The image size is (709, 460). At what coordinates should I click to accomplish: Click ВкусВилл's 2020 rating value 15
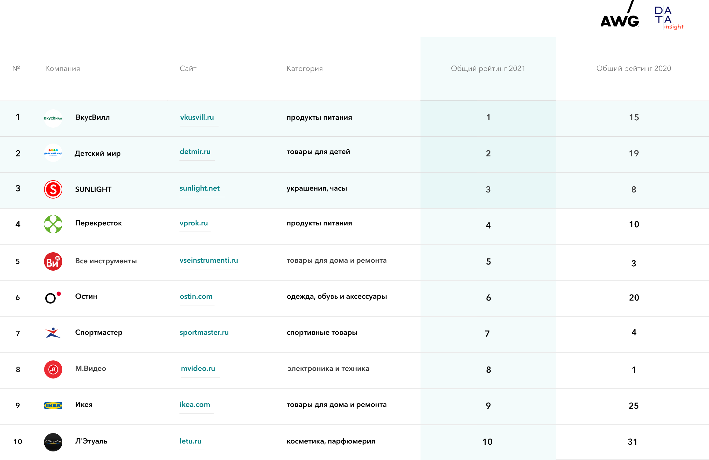tap(634, 117)
